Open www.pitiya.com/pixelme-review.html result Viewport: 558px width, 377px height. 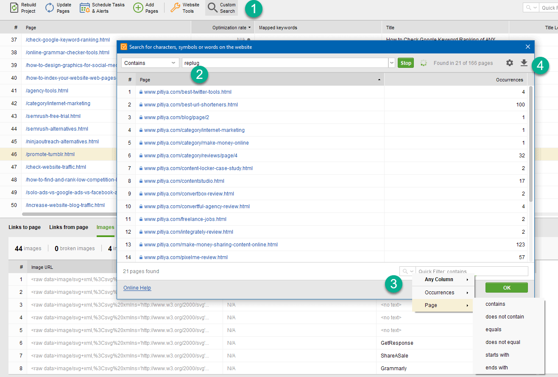click(x=186, y=257)
